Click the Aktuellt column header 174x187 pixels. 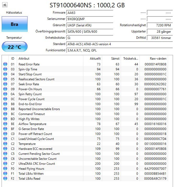(93, 59)
